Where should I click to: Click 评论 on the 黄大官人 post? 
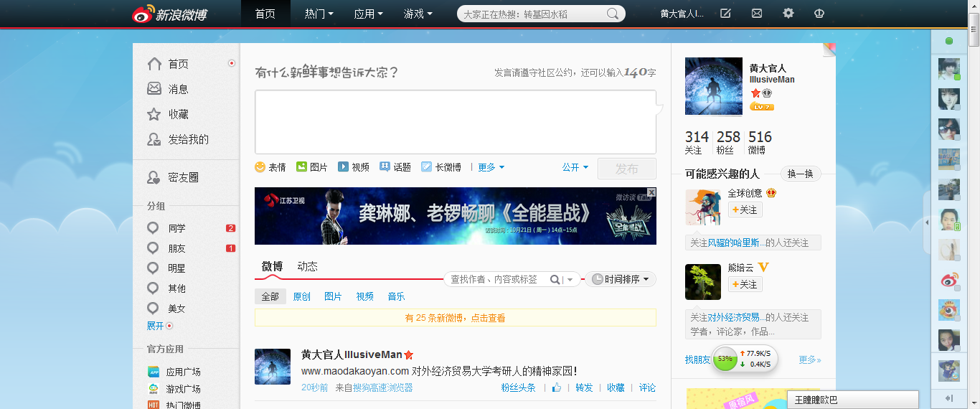(648, 387)
